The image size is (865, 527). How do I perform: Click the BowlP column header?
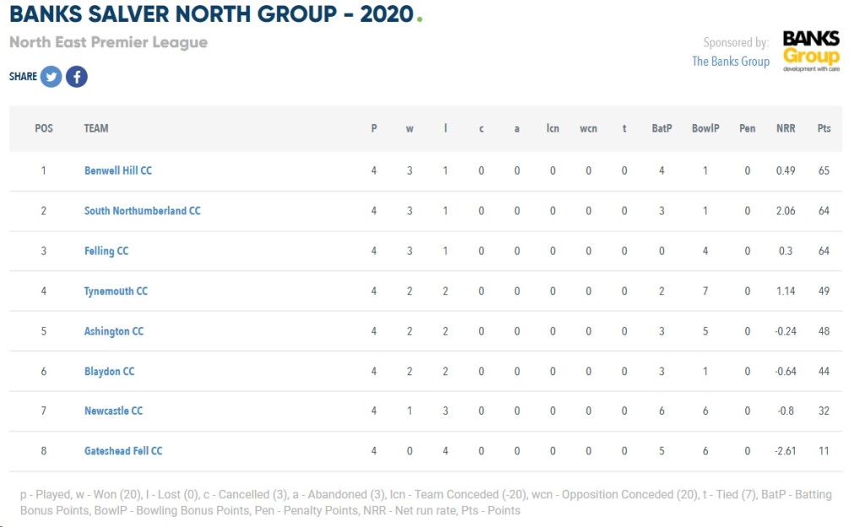coord(705,128)
